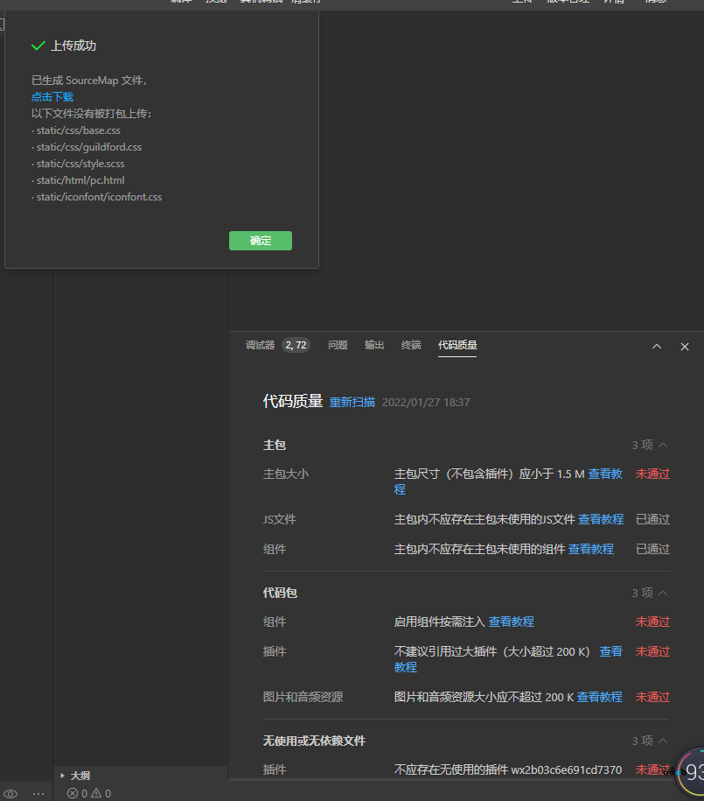Open 查看教程 link for JS文件 row
Screen dimensions: 704x801
point(601,519)
